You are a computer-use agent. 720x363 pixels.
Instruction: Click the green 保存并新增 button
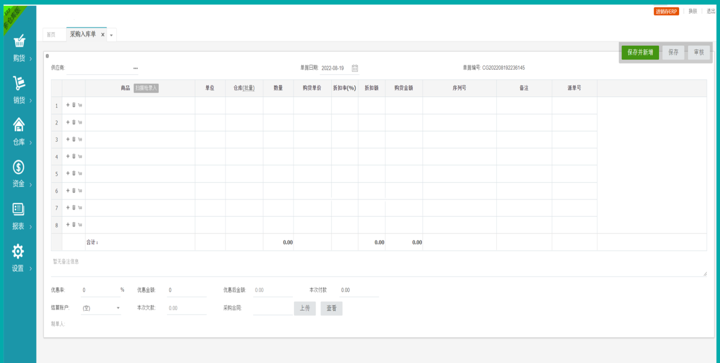640,53
